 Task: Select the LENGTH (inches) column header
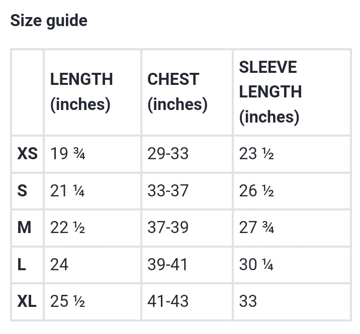(81, 92)
